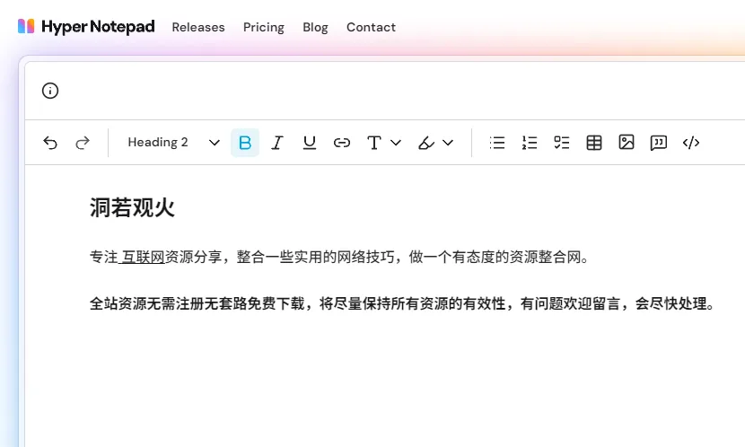Insert a code block
745x447 pixels.
click(691, 143)
